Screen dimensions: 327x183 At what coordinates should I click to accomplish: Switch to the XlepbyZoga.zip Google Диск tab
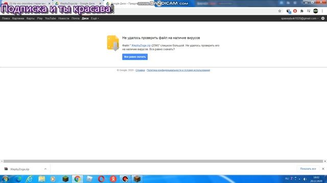click(77, 4)
